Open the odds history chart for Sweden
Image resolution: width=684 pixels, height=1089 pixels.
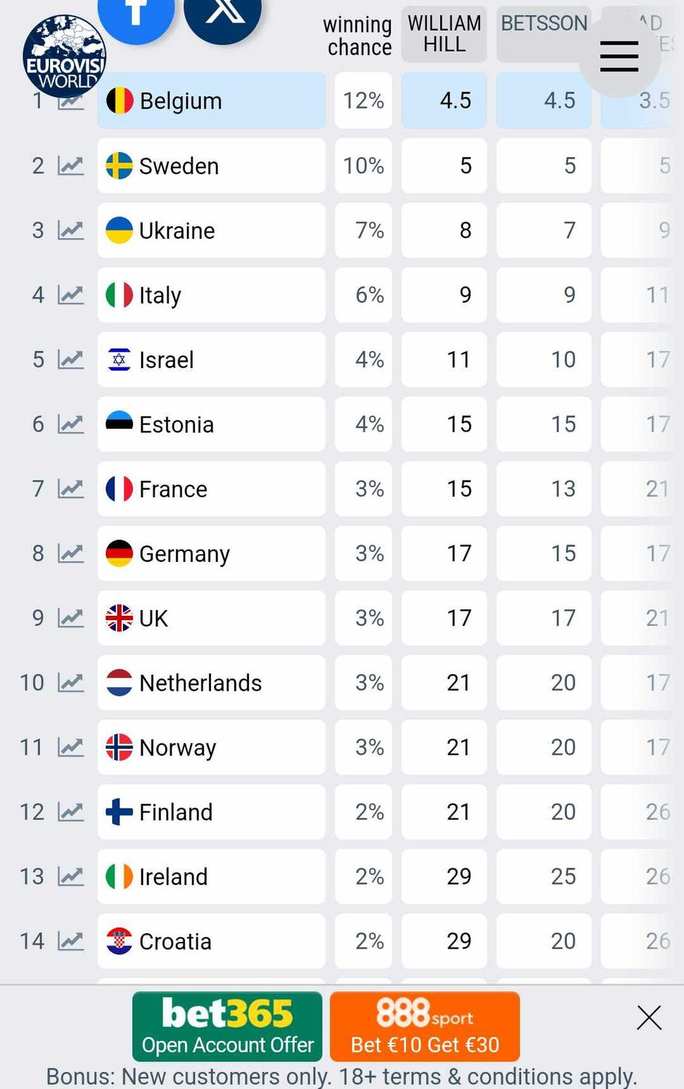71,166
